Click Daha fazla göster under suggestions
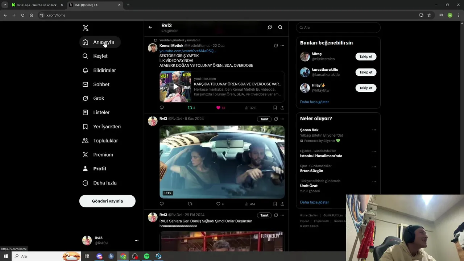 314,102
